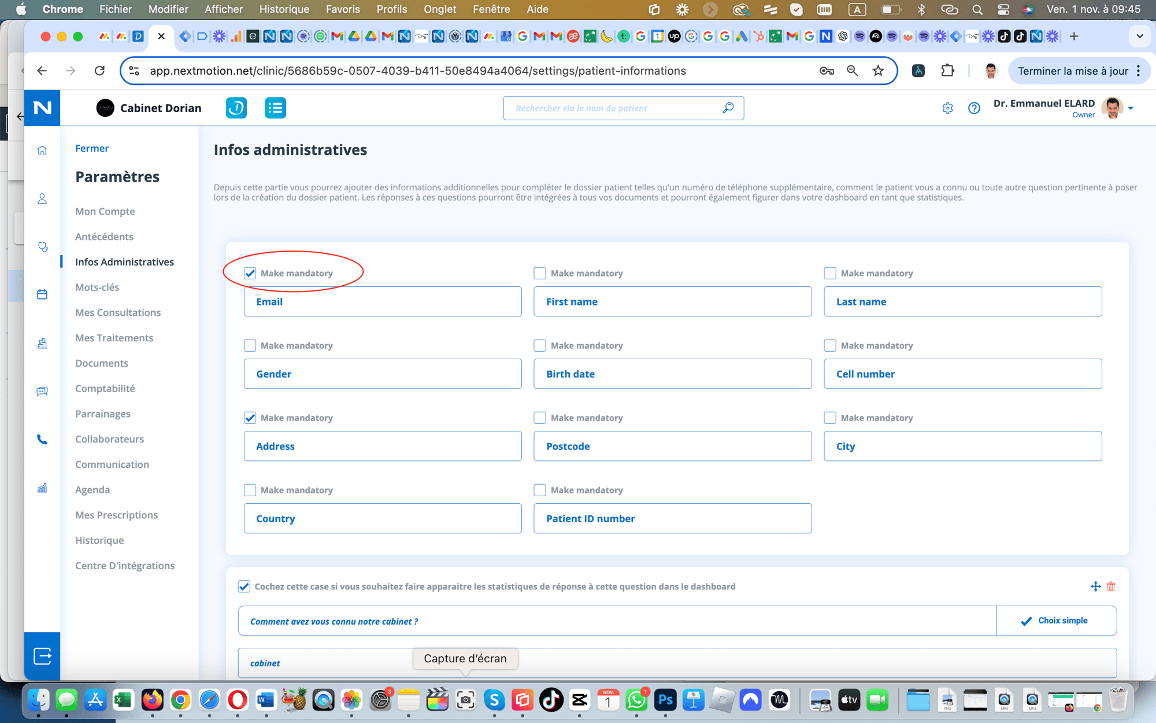Check Make mandatory for Country
This screenshot has width=1156, height=723.
point(250,490)
